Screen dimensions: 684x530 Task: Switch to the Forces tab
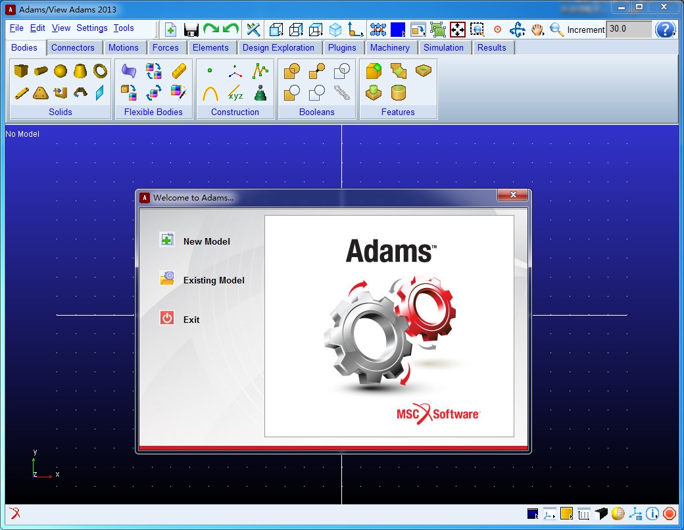point(165,47)
